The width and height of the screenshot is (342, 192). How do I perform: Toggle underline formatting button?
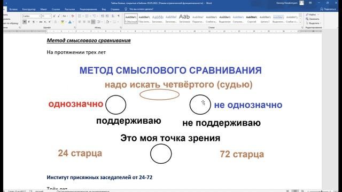pos(33,22)
